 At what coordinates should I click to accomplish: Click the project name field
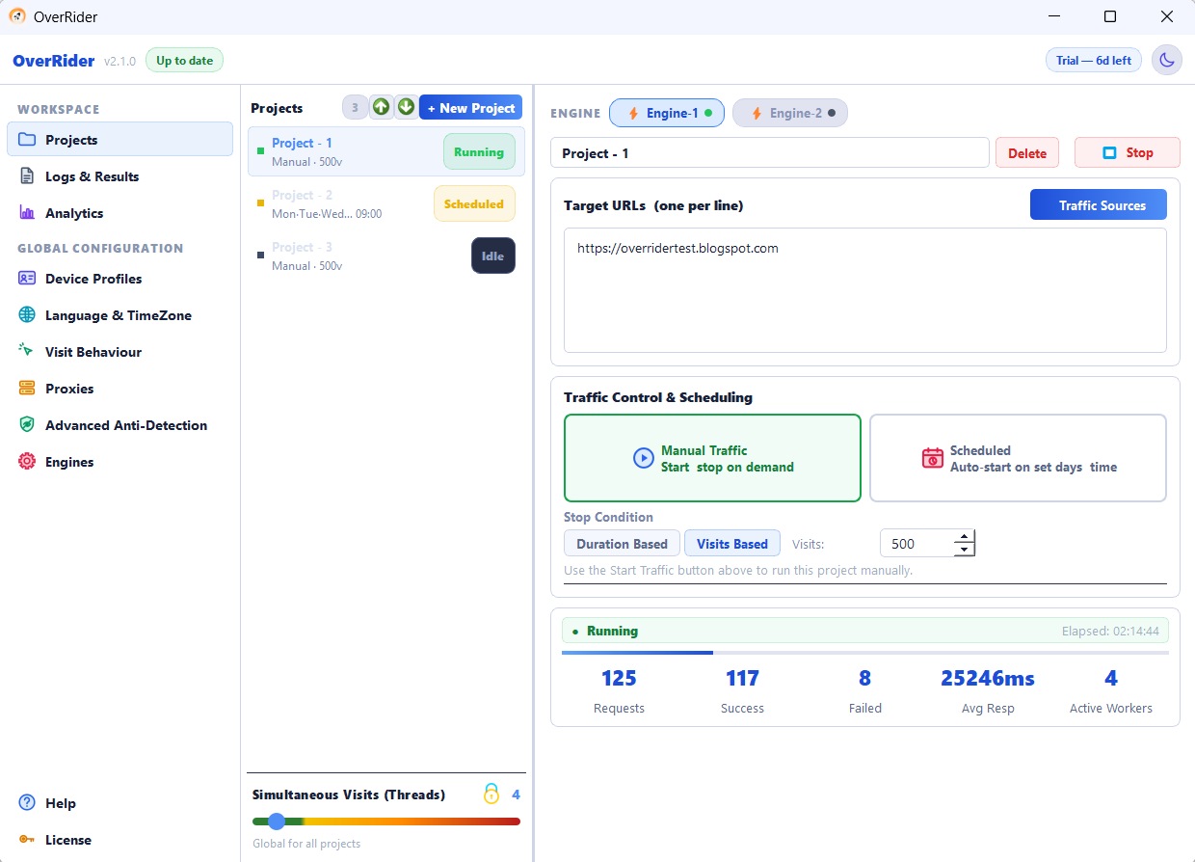click(x=770, y=152)
